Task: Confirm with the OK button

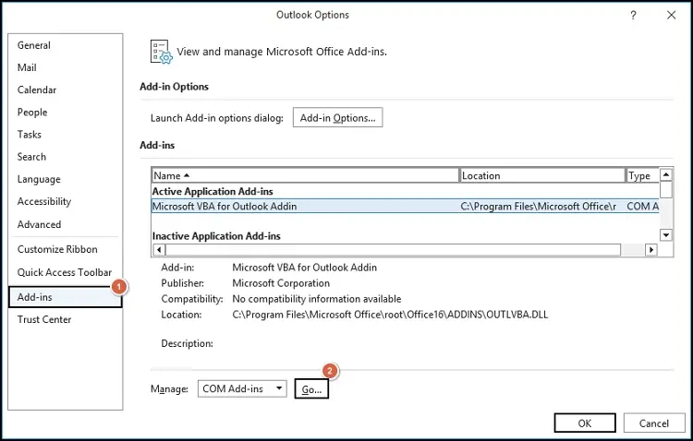Action: pyautogui.click(x=585, y=423)
